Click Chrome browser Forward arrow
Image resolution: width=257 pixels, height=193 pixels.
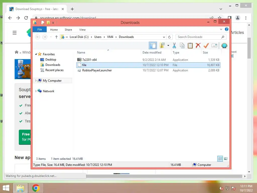click(18, 18)
